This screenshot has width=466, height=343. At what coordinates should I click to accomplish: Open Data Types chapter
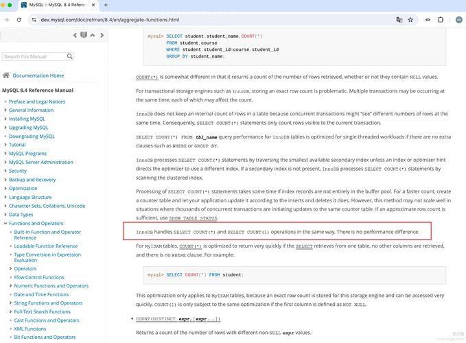(21, 215)
